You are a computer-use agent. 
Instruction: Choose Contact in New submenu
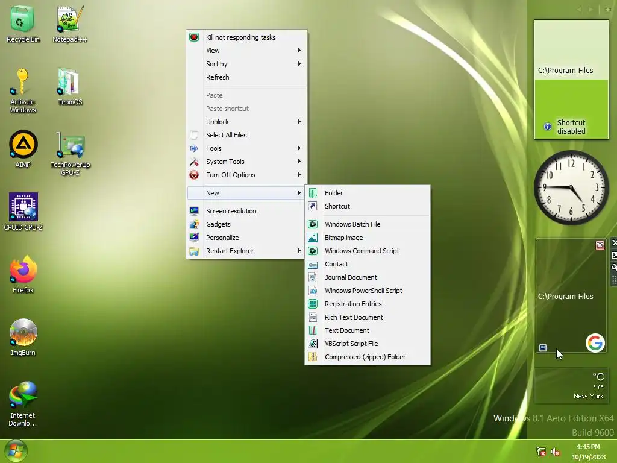(x=368, y=264)
